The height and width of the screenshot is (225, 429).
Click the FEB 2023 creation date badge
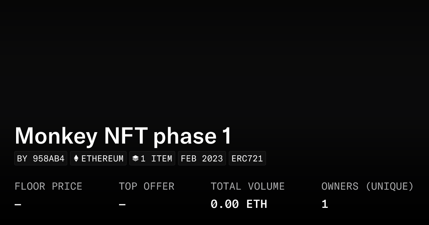(202, 159)
